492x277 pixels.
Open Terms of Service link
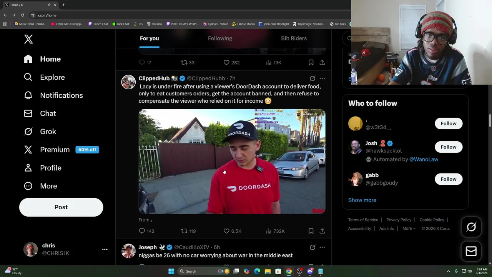[x=363, y=220]
